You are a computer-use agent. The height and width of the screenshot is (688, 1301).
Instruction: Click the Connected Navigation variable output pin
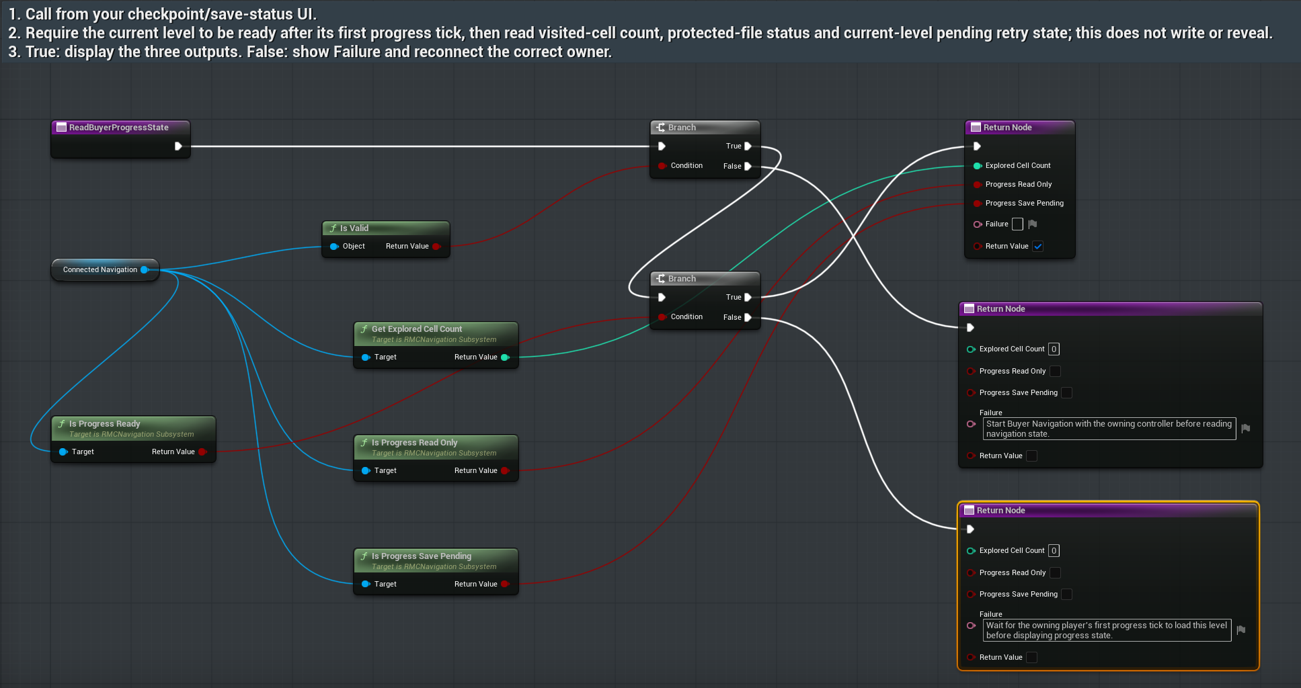145,270
